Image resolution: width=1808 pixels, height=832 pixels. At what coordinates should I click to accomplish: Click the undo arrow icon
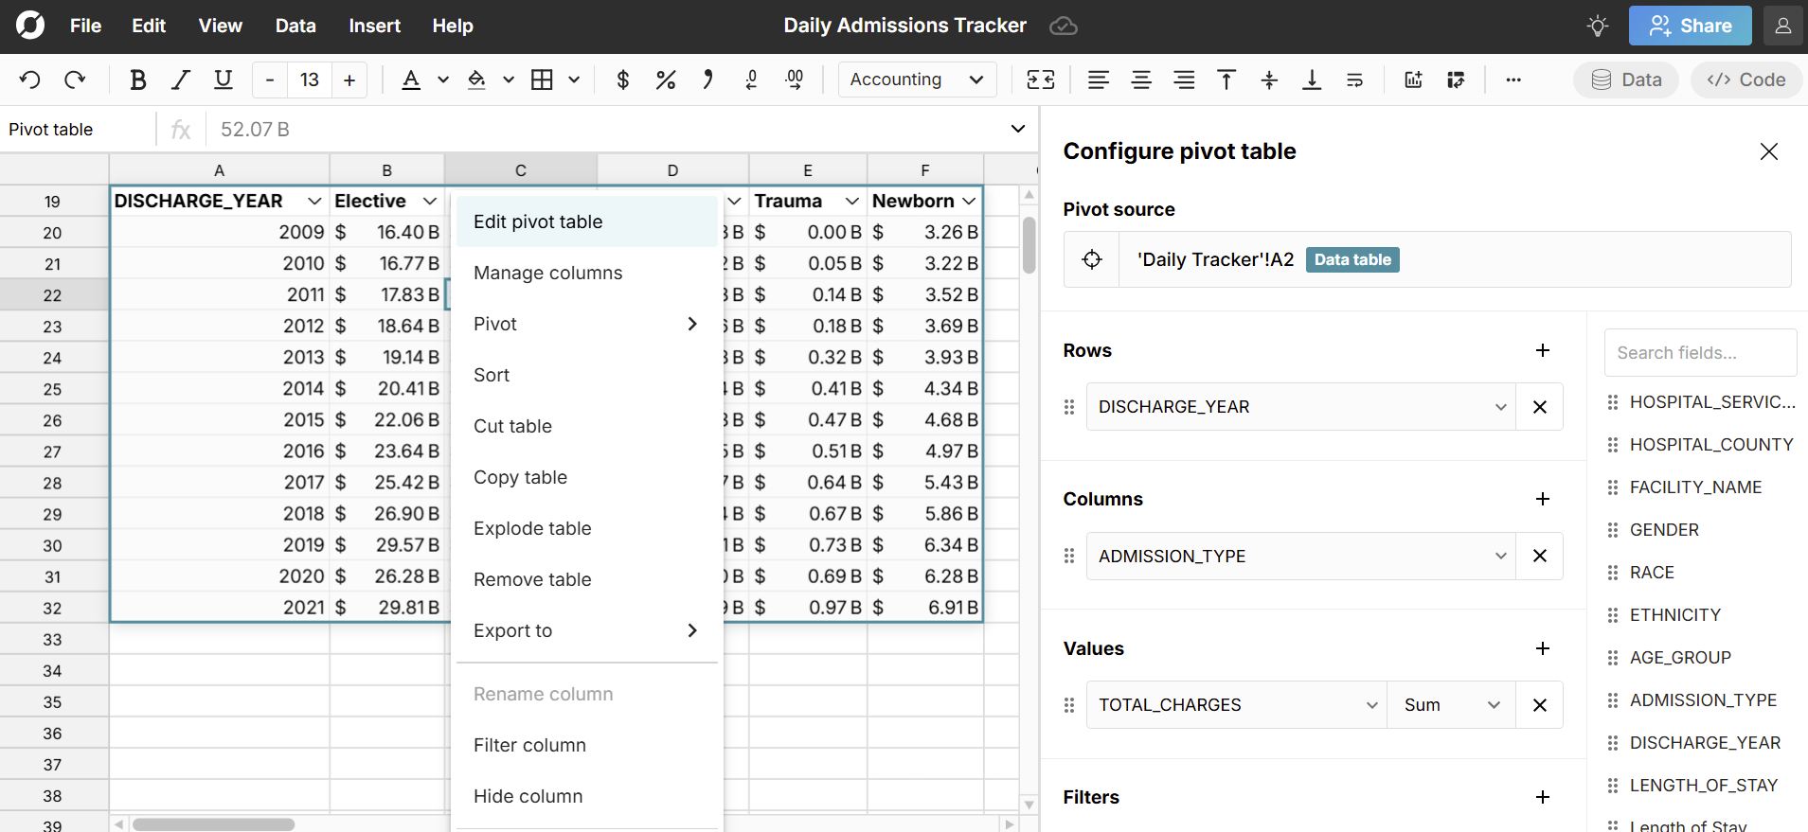pyautogui.click(x=30, y=80)
